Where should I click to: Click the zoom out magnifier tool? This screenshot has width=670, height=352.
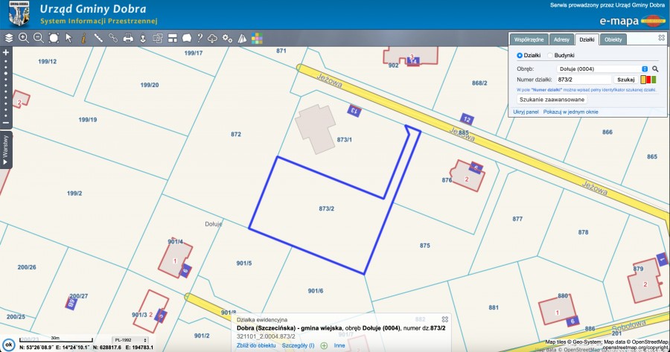(38, 38)
